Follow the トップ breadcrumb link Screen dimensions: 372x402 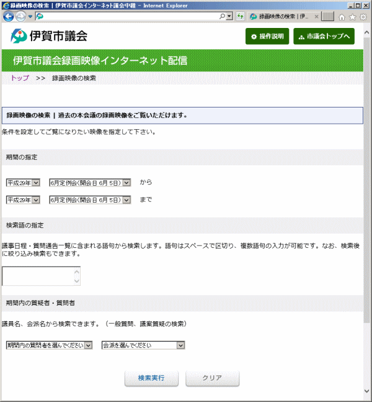click(x=20, y=78)
